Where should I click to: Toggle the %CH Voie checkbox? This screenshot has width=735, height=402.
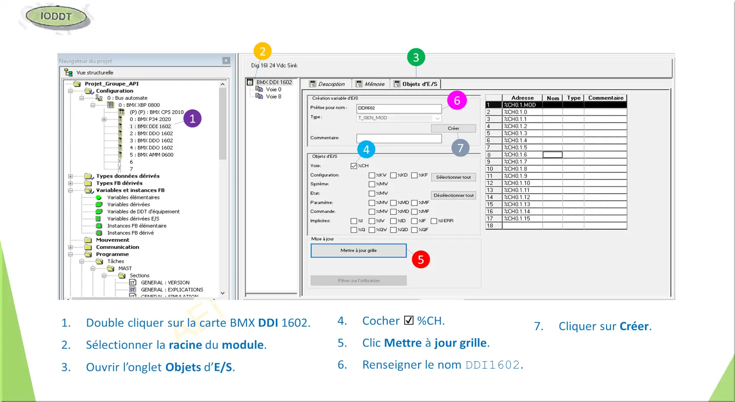[354, 166]
